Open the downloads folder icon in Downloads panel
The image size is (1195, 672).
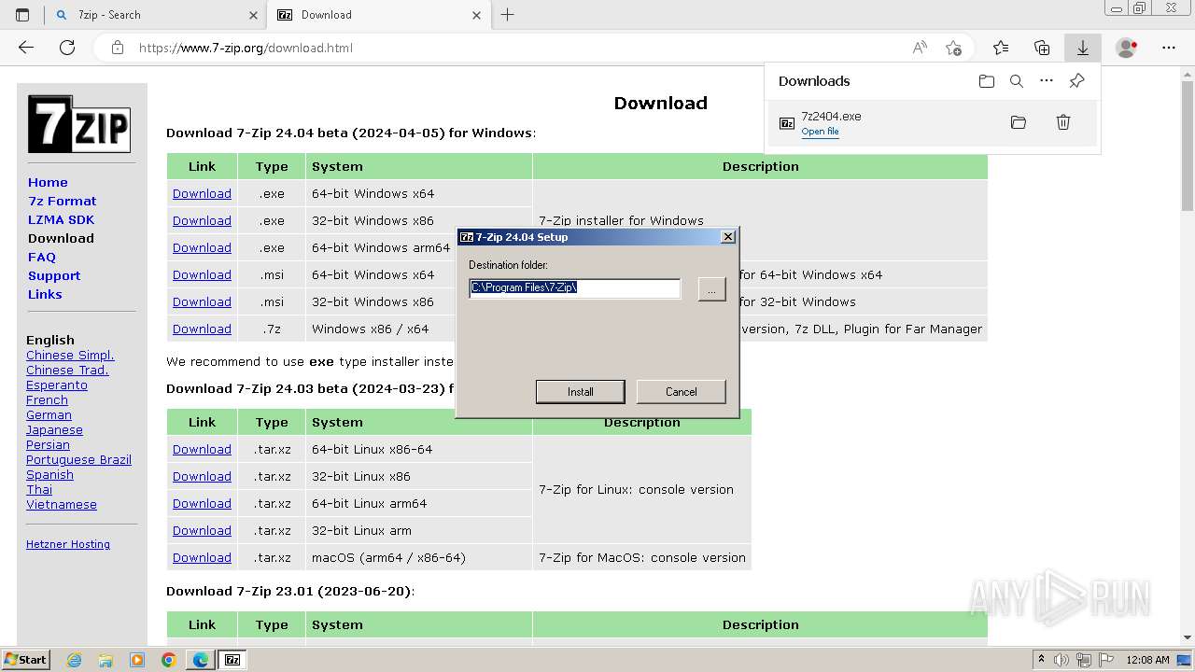pos(987,81)
